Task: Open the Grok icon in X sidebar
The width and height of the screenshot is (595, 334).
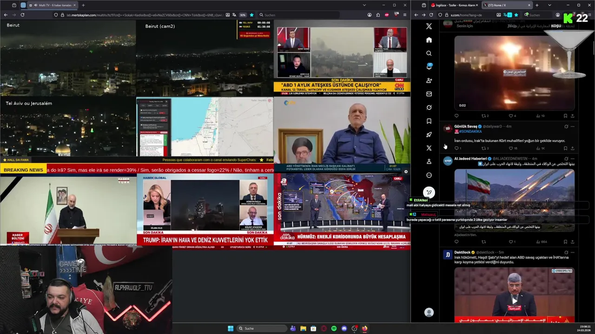Action: (429, 107)
